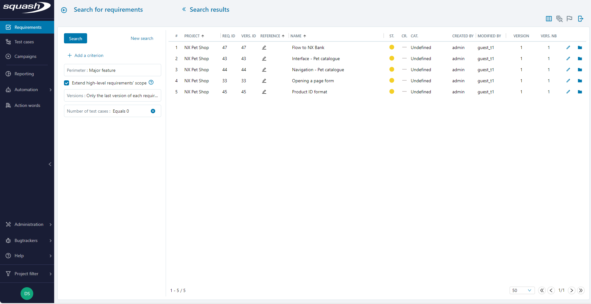
Task: Expand the Project filter menu
Action: click(27, 274)
